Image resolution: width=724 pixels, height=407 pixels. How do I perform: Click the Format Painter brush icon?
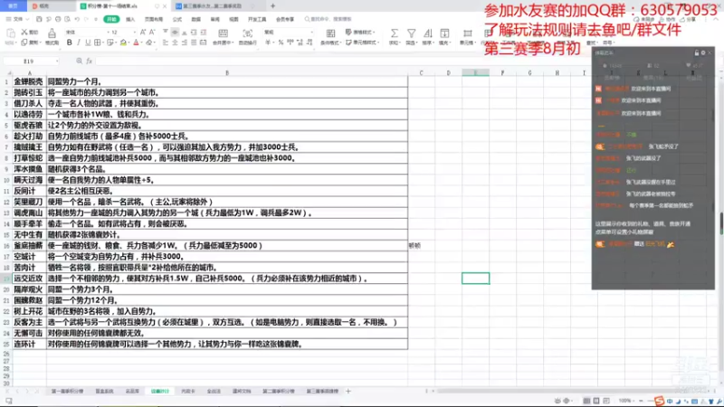tap(52, 33)
